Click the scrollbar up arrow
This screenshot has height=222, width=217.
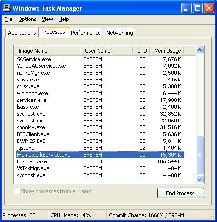199,50
